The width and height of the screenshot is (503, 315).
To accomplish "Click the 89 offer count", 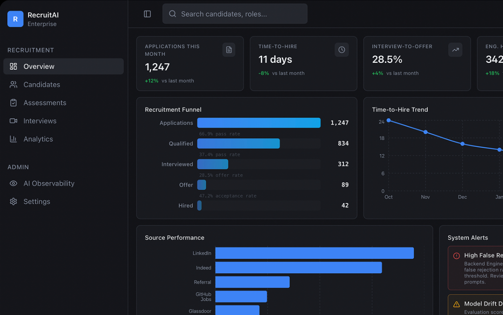I will click(345, 185).
